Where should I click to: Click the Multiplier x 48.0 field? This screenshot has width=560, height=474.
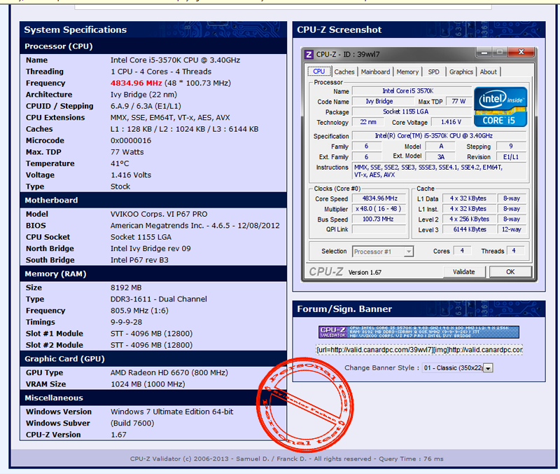(379, 209)
